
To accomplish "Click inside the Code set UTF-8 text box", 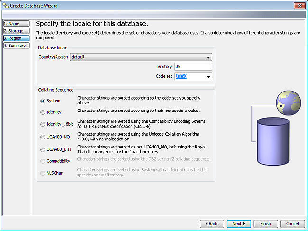I will 190,76.
